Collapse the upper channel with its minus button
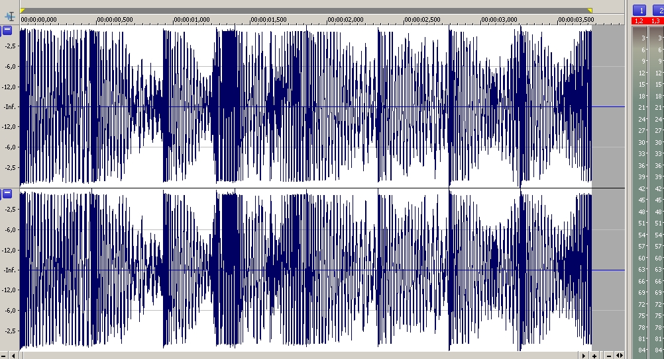The image size is (664, 359). (x=7, y=30)
